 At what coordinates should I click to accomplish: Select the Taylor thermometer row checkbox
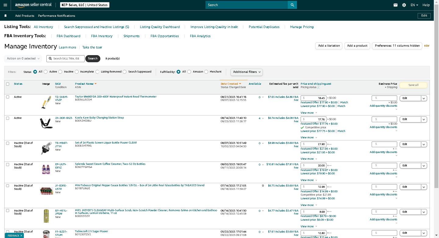[x=8, y=97]
